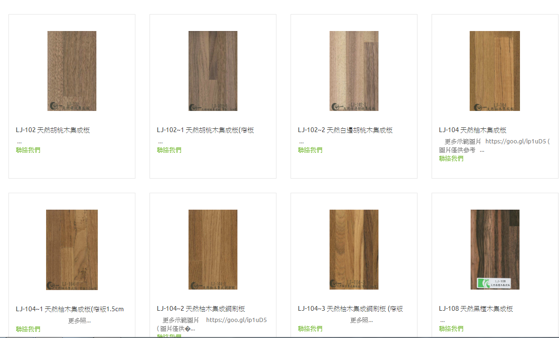Open the LJ-102 walnut board thumbnail
This screenshot has height=338, width=559.
[72, 71]
